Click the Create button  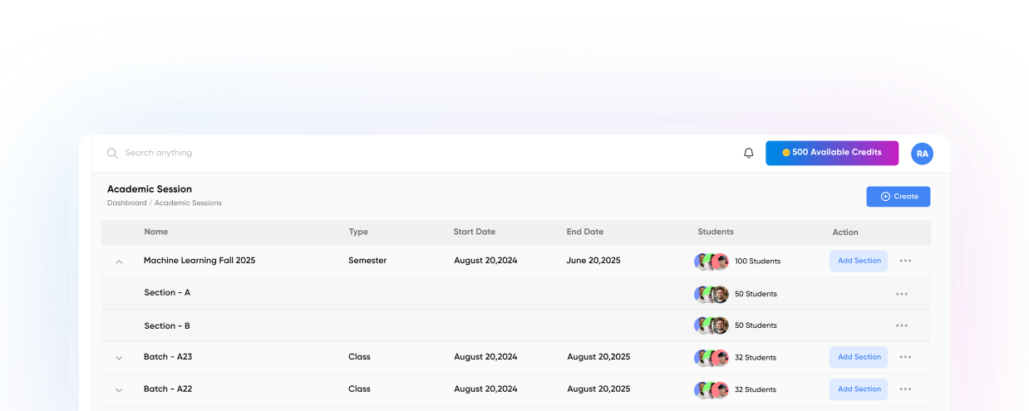(x=898, y=197)
